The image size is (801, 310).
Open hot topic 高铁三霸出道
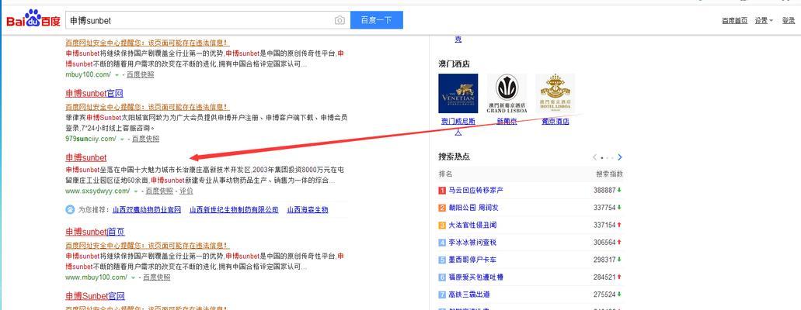point(469,294)
